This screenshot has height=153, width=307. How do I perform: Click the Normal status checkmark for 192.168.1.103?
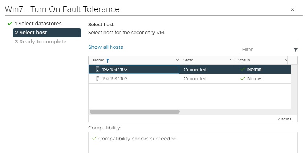pyautogui.click(x=243, y=79)
